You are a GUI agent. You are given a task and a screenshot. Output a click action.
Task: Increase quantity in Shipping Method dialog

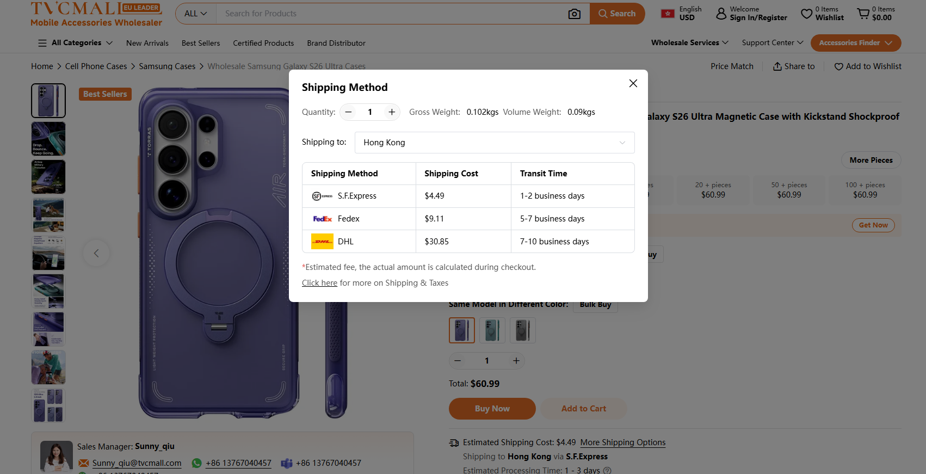coord(391,112)
